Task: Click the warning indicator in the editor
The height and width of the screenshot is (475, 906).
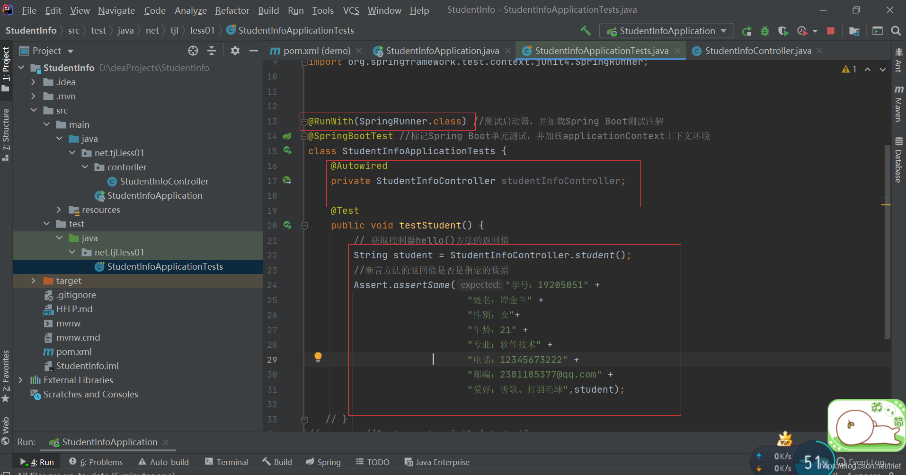Action: click(x=849, y=69)
